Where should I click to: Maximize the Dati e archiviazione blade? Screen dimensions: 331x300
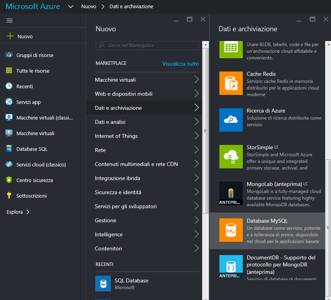pos(312,19)
